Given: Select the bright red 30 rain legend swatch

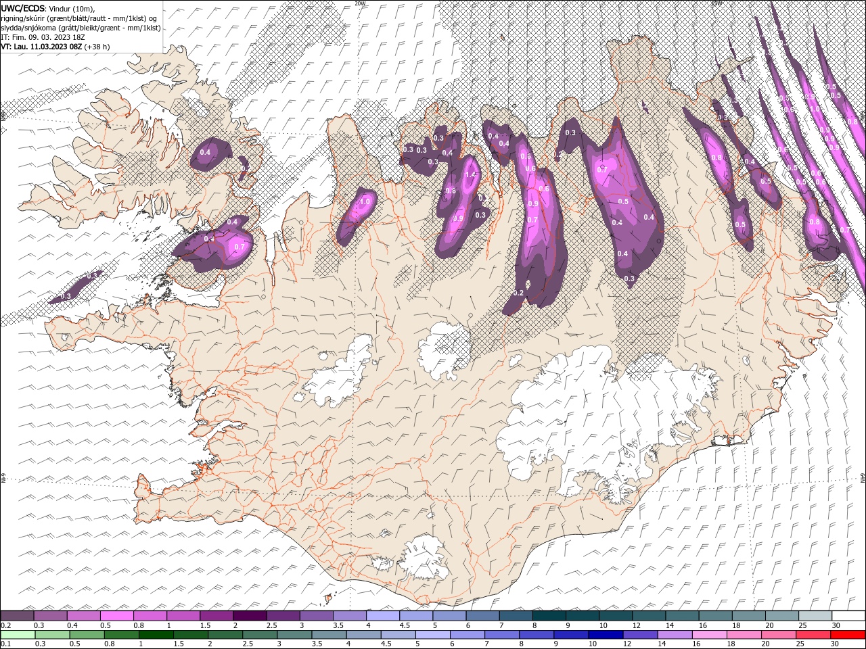Looking at the screenshot, I should point(848,635).
